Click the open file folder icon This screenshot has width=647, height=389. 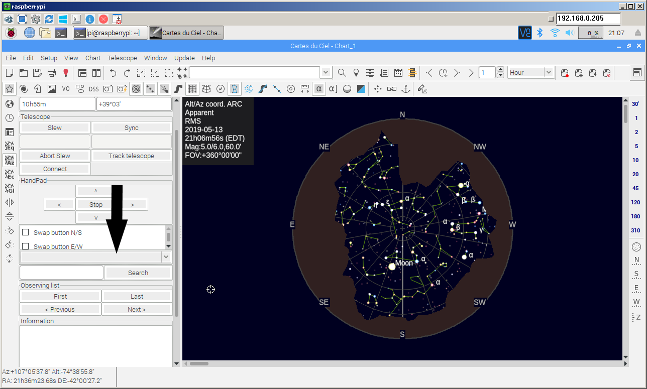pos(23,73)
